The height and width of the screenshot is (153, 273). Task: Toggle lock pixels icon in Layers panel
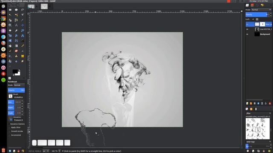(x=253, y=19)
